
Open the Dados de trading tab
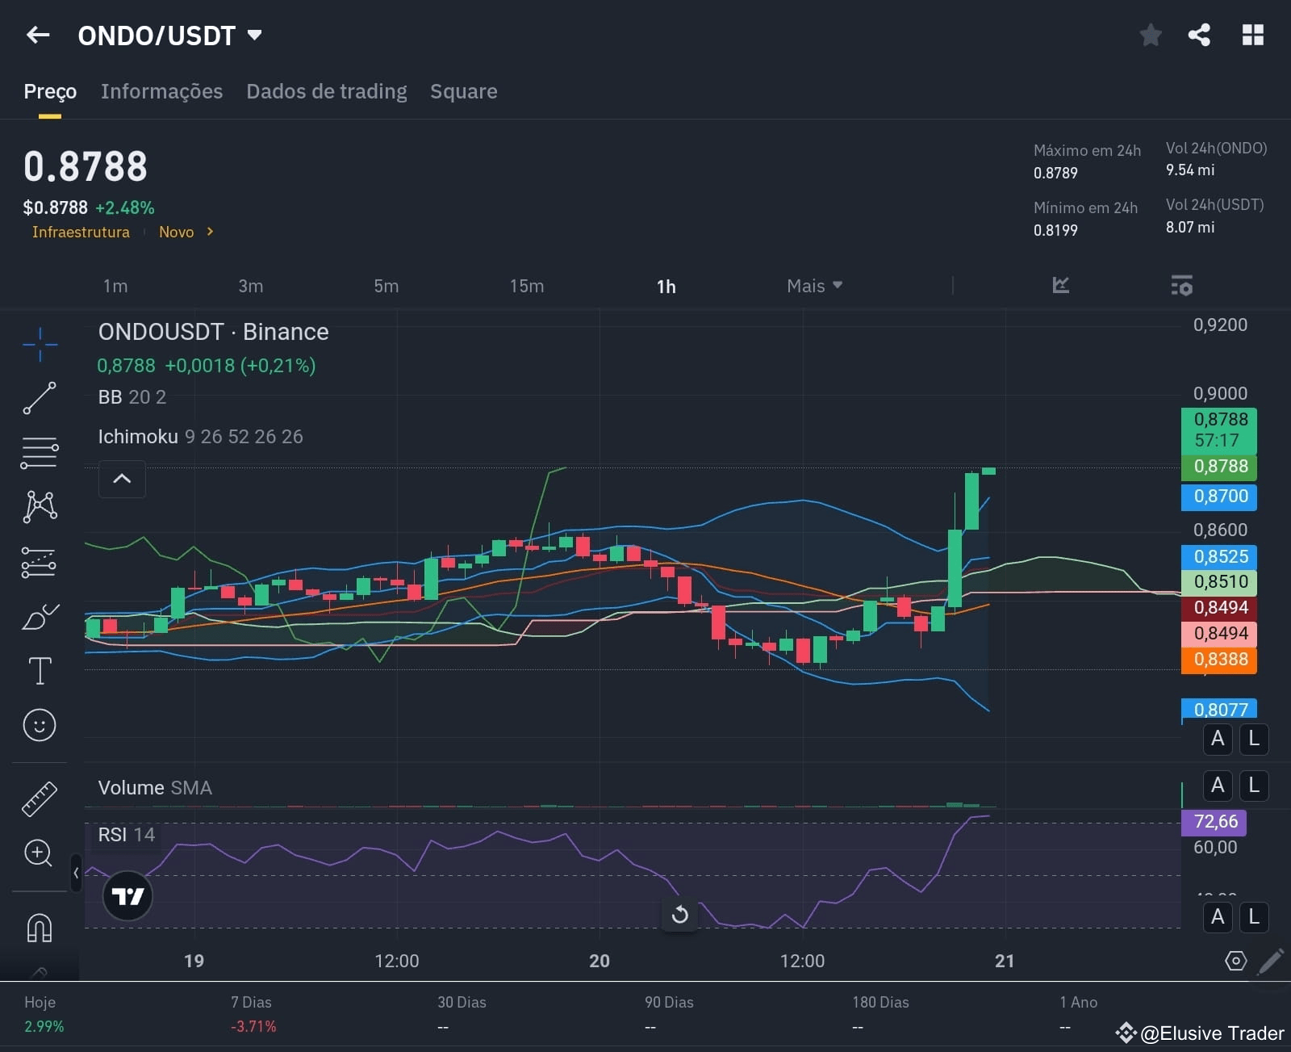tap(327, 91)
